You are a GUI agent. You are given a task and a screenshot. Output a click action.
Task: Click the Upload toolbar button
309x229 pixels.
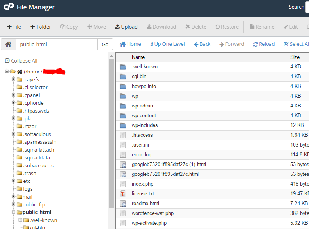[x=126, y=27]
